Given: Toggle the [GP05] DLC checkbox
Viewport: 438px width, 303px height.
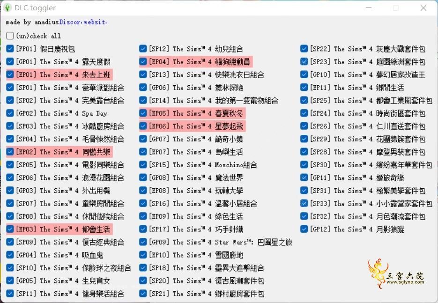Looking at the screenshot, I should 10,281.
